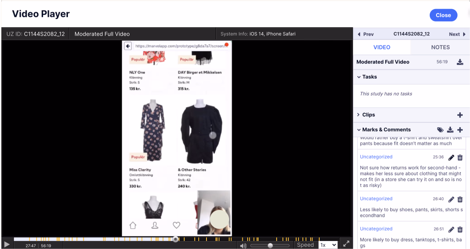Click the 330 kr. price
Viewport: 470px width, 249px height.
pyautogui.click(x=135, y=186)
